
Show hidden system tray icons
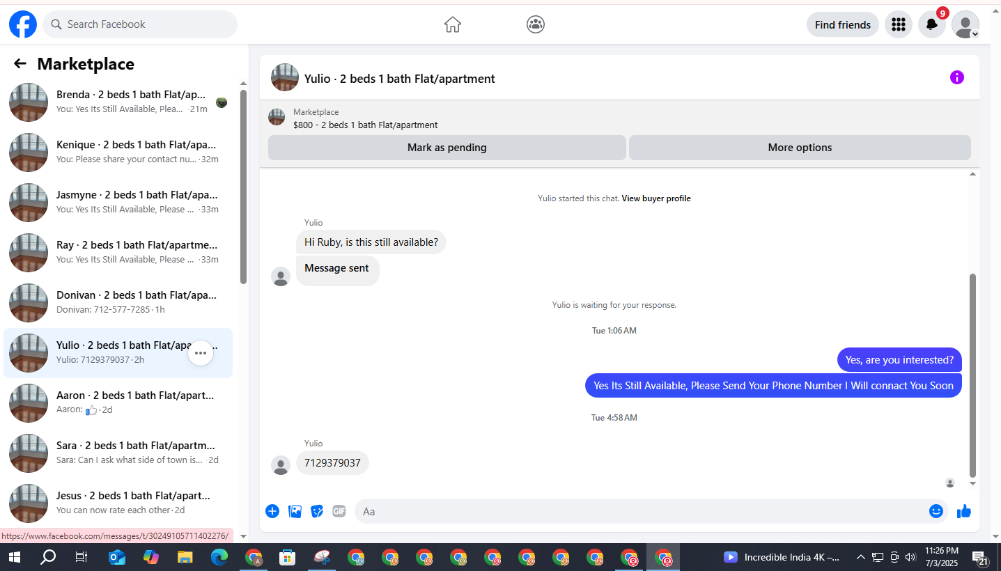point(861,557)
